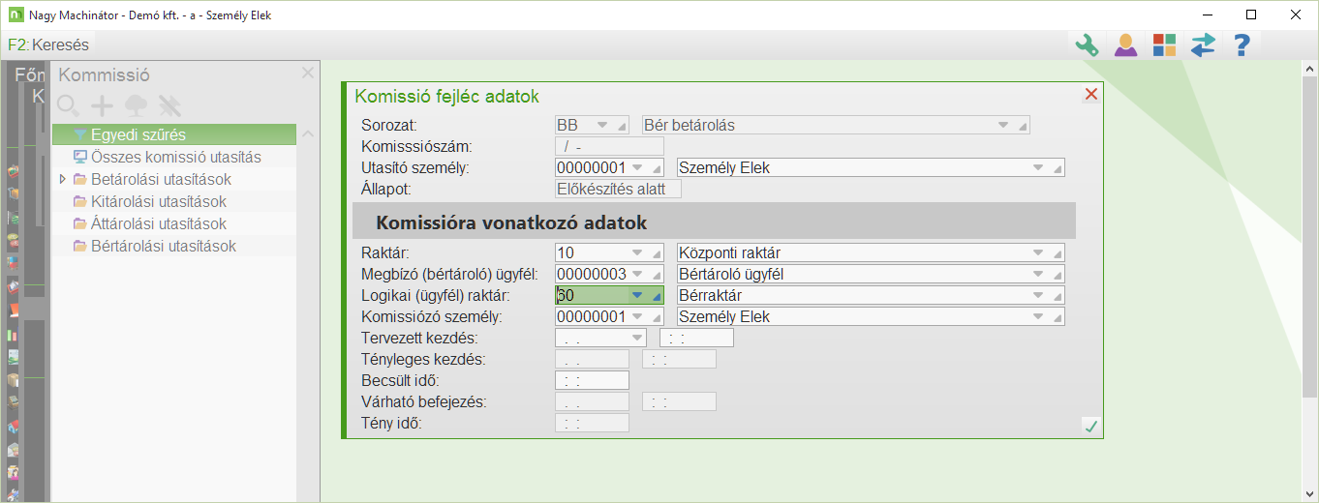The height and width of the screenshot is (503, 1319).
Task: Open the Bérraktár name dropdown
Action: pyautogui.click(x=1039, y=296)
